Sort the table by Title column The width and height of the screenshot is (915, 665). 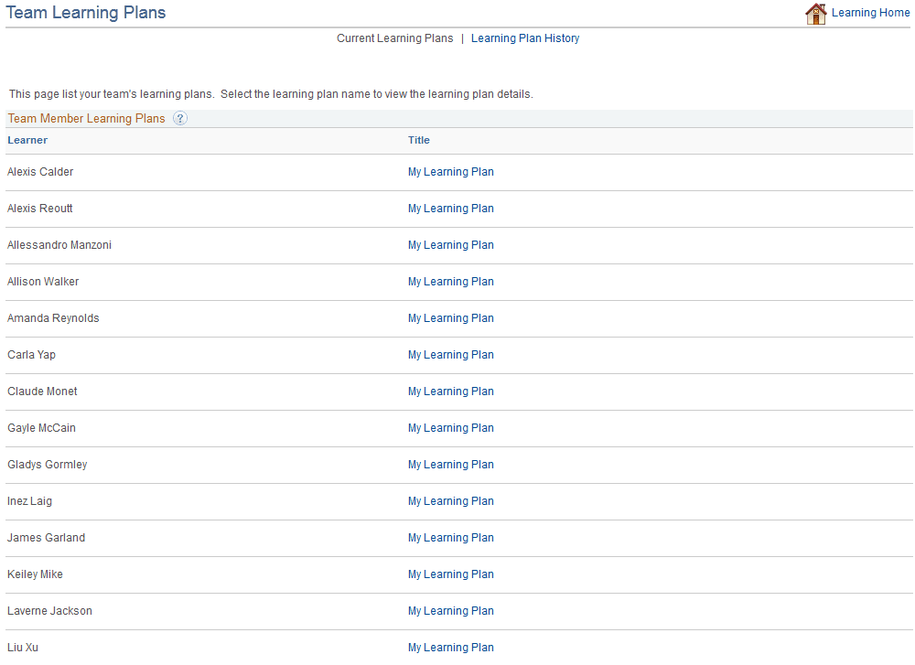[x=418, y=140]
